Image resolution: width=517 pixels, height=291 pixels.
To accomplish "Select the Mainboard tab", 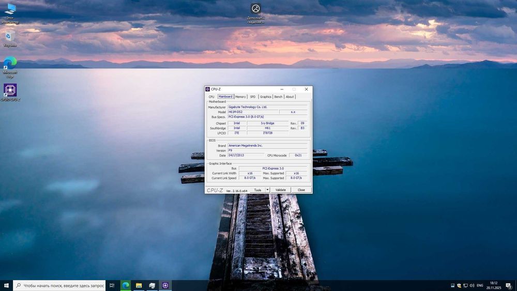I will click(x=225, y=97).
